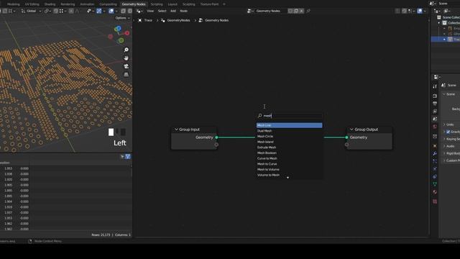
Task: Toggle the viewport overlays button
Action: point(111,11)
